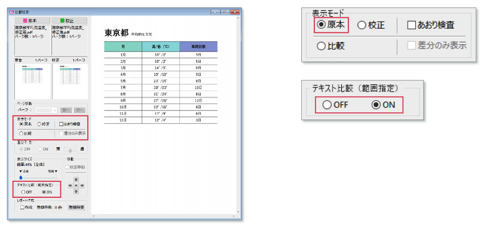Click the center square in the 移動 pad

pyautogui.click(x=76, y=185)
